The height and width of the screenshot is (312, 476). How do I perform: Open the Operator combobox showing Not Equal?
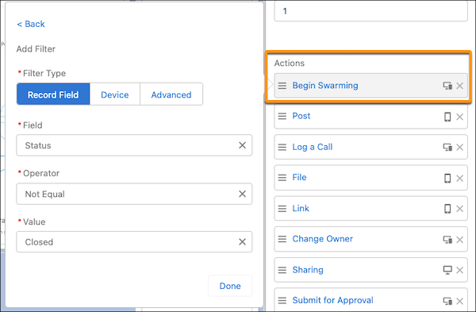tap(134, 194)
